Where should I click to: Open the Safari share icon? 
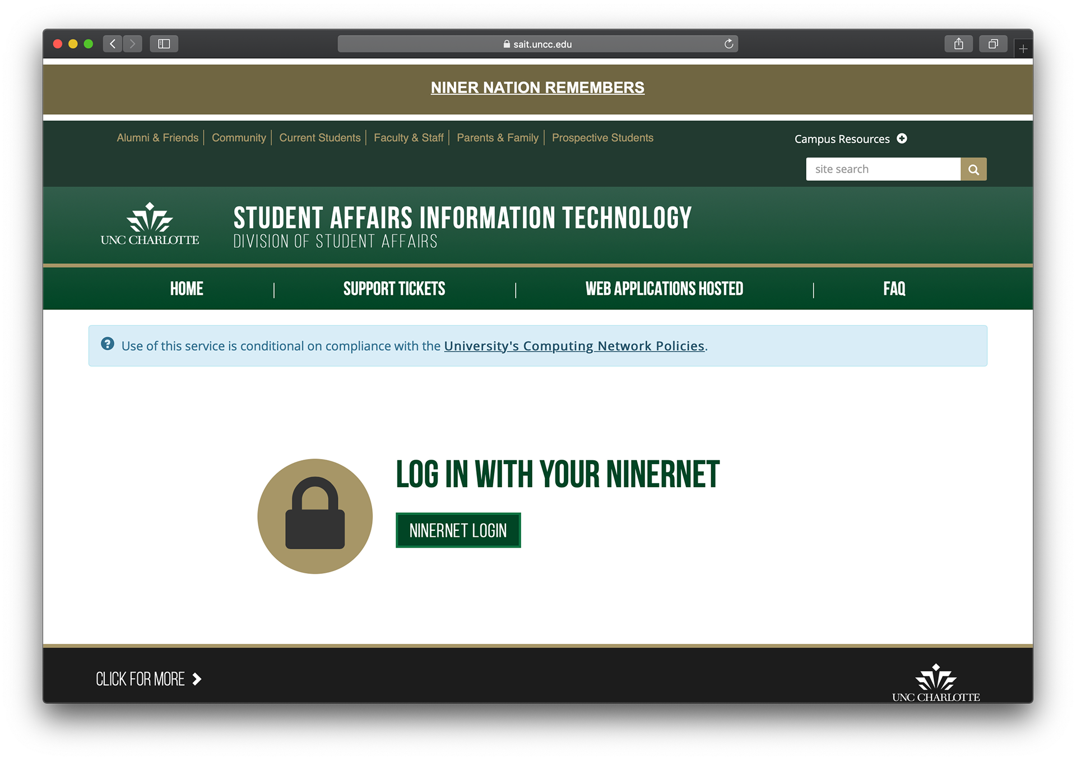(x=959, y=44)
